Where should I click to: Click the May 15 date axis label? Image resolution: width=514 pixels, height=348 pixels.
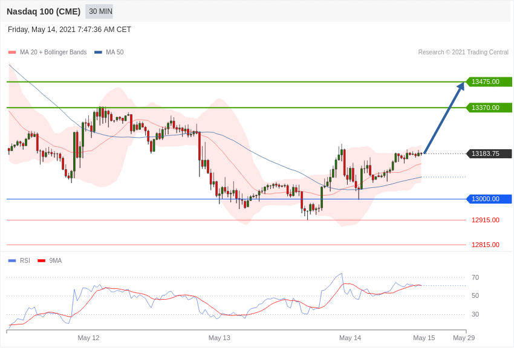click(424, 338)
